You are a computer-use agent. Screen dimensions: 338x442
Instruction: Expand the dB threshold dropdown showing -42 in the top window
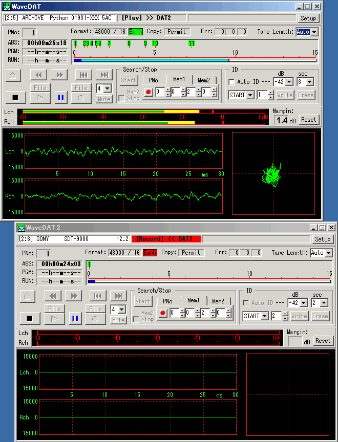point(290,82)
